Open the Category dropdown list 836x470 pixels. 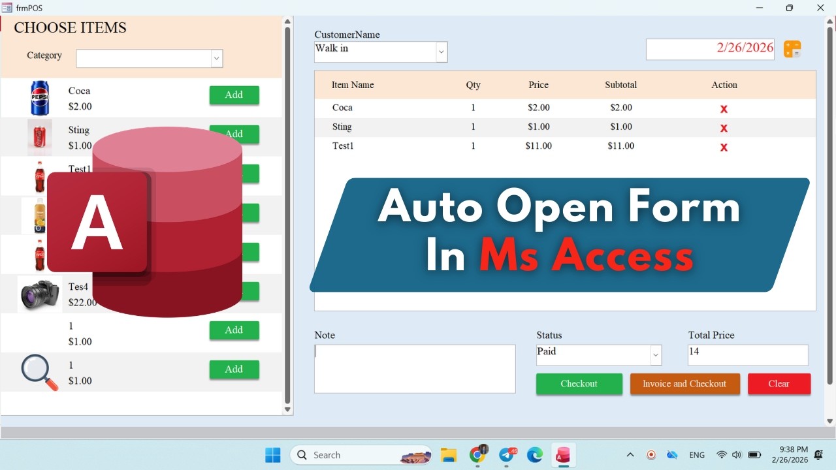217,58
